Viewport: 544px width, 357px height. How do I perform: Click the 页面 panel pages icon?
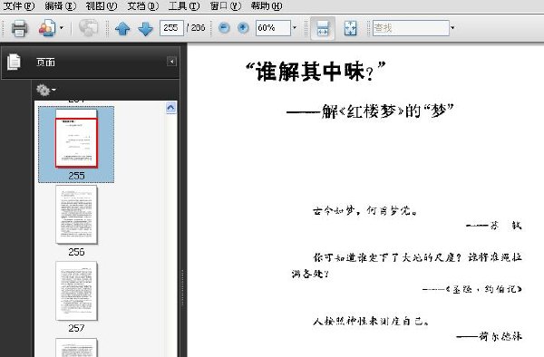coord(14,63)
